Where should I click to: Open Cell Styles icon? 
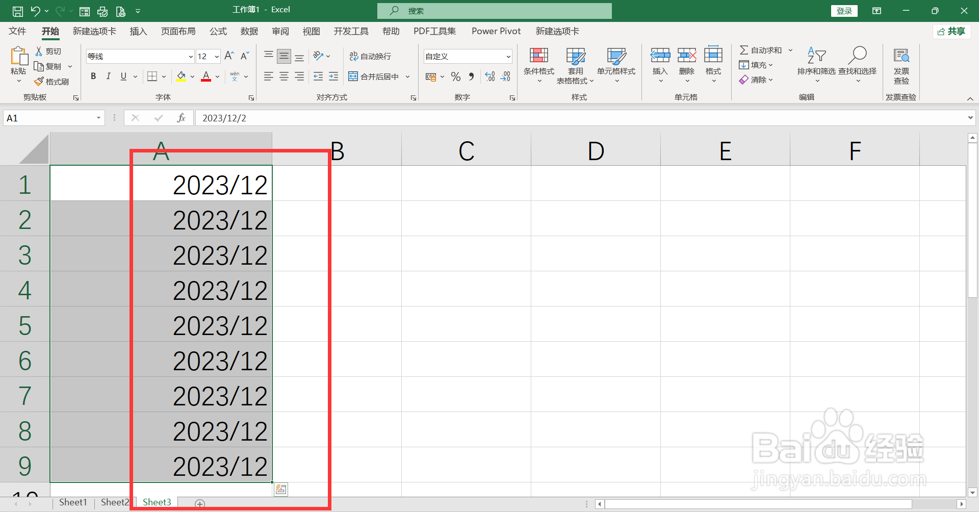tap(616, 55)
